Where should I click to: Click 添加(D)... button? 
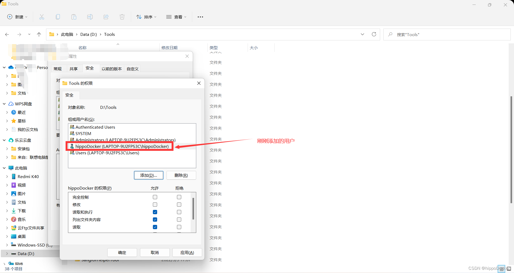149,175
